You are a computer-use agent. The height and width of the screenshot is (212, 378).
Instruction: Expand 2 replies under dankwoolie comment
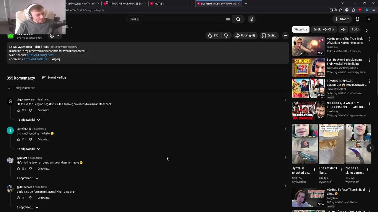(x=28, y=207)
